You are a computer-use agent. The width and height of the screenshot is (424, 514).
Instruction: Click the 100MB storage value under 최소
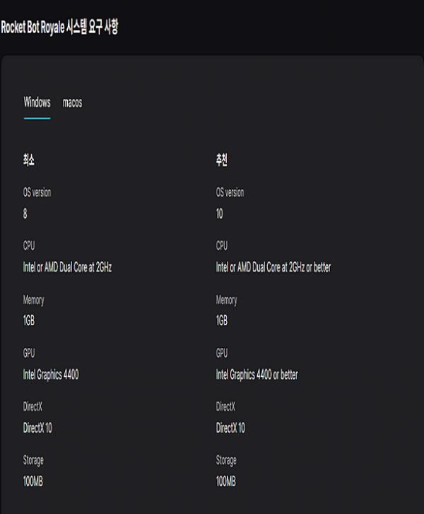tap(33, 481)
